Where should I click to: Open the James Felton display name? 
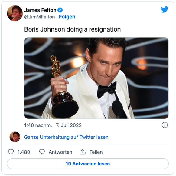click(x=40, y=10)
